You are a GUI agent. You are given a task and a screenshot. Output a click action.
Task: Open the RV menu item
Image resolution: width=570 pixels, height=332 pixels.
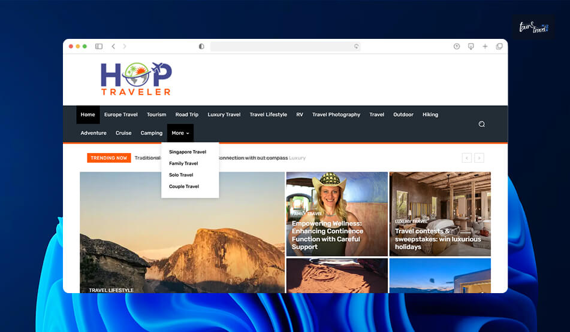pyautogui.click(x=300, y=115)
